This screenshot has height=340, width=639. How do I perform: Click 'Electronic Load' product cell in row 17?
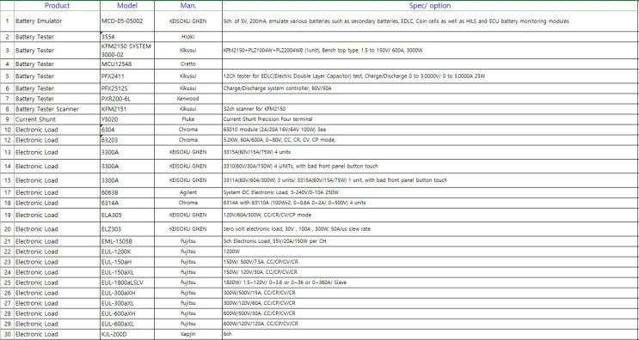pos(57,192)
